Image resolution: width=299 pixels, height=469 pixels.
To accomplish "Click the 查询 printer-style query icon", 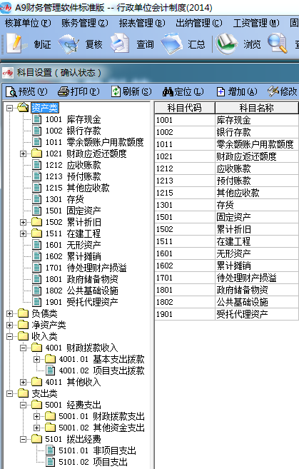I will [120, 44].
